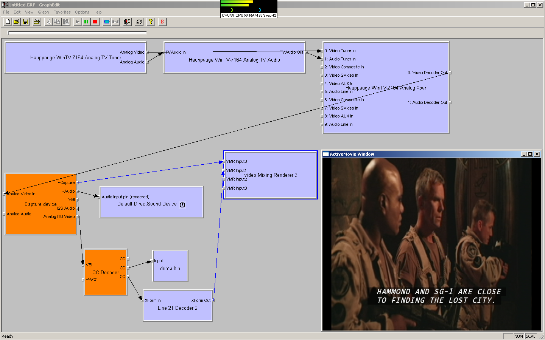The image size is (545, 340).
Task: Click the Paste clipboard toolbar icon
Action: point(66,22)
